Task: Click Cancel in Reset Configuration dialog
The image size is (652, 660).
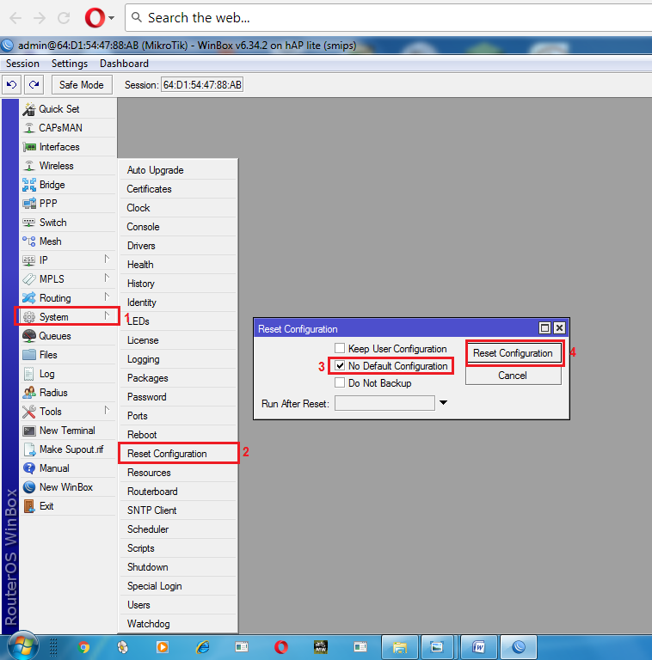Action: [513, 376]
